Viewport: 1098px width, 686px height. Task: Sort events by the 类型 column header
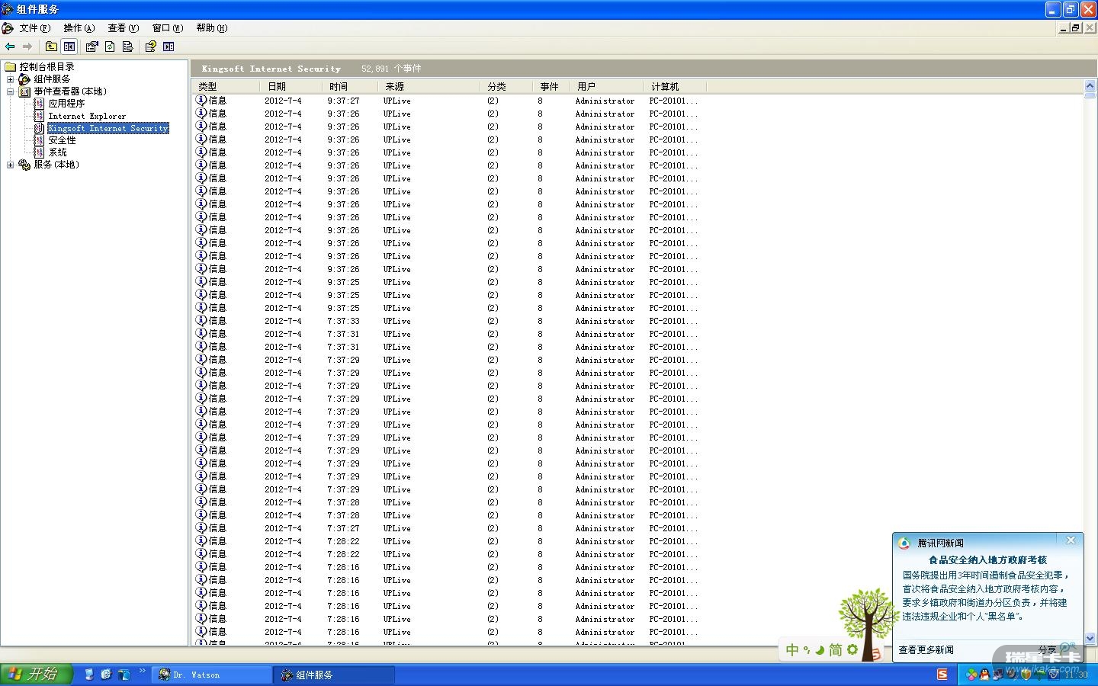coord(226,87)
